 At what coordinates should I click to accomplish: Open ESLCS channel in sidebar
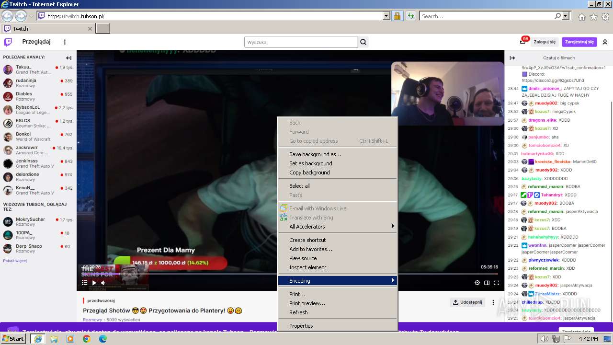click(38, 123)
